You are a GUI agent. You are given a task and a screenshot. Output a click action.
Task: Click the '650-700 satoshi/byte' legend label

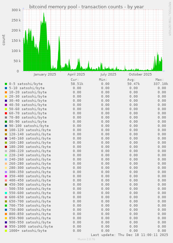tap(30, 201)
